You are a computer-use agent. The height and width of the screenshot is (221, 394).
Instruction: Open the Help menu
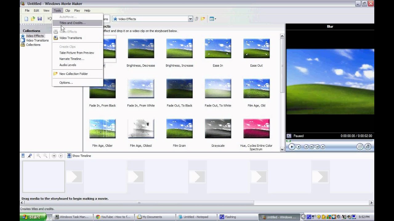click(87, 10)
